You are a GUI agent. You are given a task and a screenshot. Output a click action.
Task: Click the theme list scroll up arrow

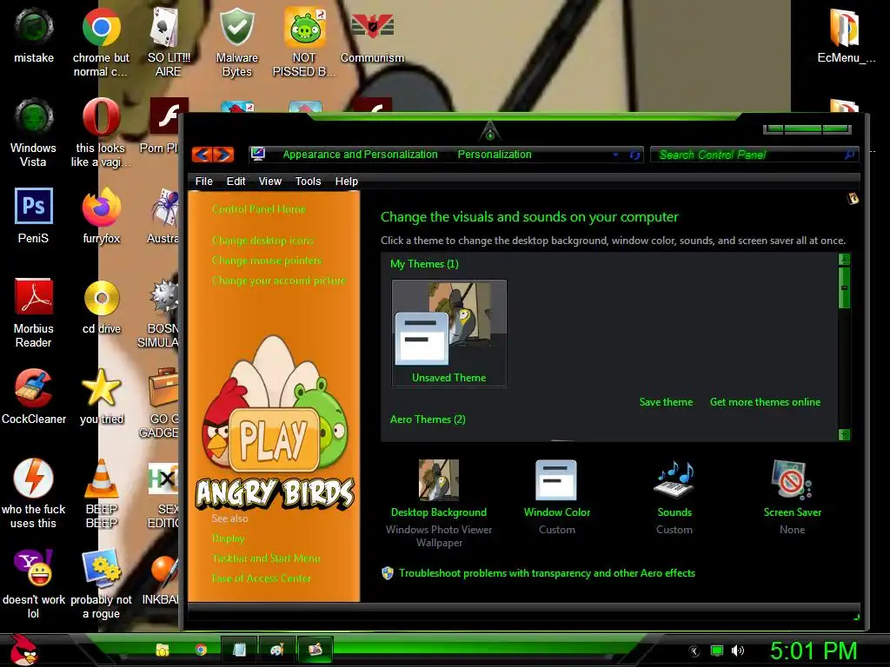click(x=844, y=260)
